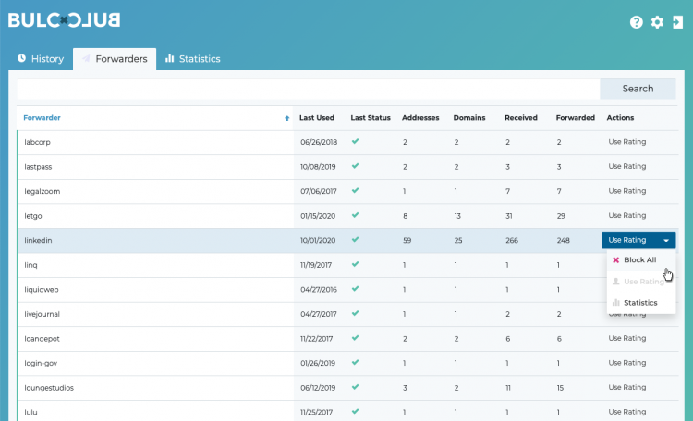Click the green checkmark in loungestudios row
The width and height of the screenshot is (693, 421).
point(356,387)
